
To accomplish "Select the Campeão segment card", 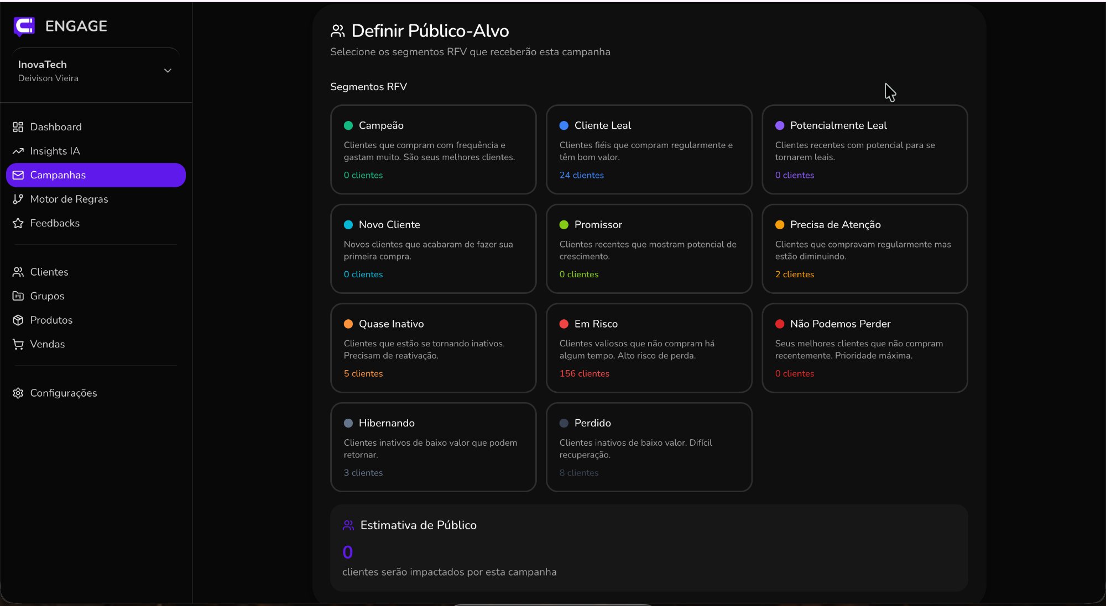I will [433, 150].
